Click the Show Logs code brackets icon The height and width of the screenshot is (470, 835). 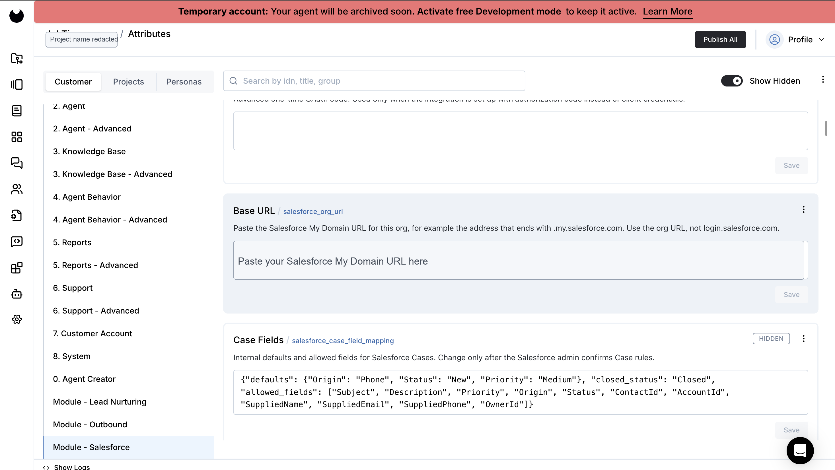46,467
